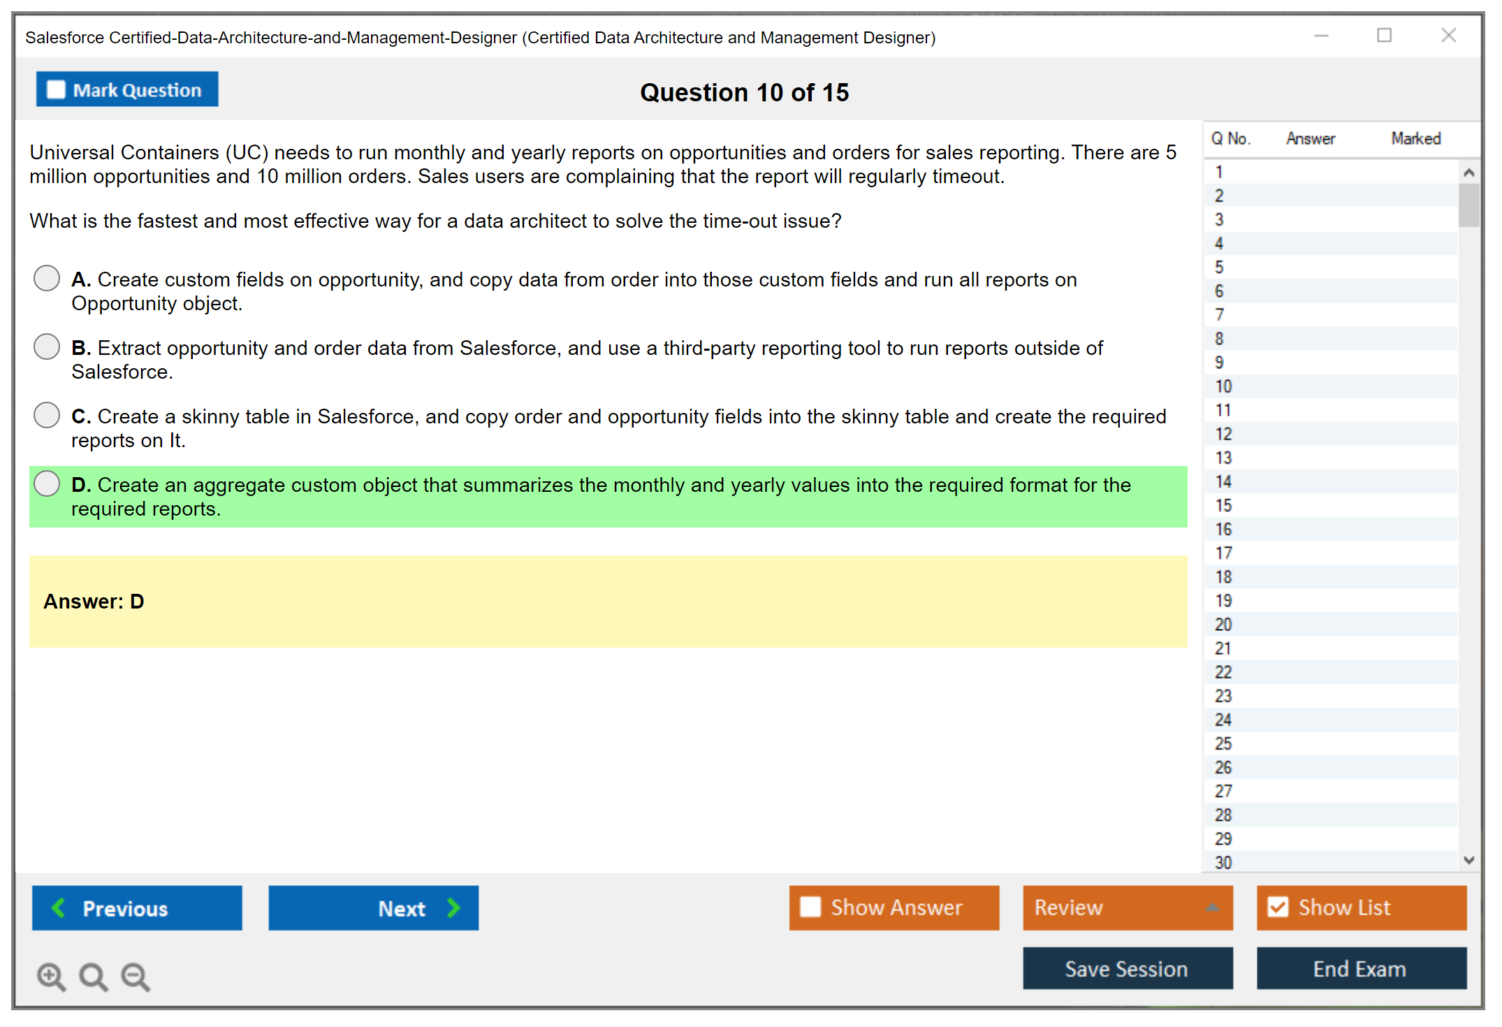This screenshot has width=1502, height=1027.
Task: Click the zoom out magnifier icon
Action: tap(135, 976)
